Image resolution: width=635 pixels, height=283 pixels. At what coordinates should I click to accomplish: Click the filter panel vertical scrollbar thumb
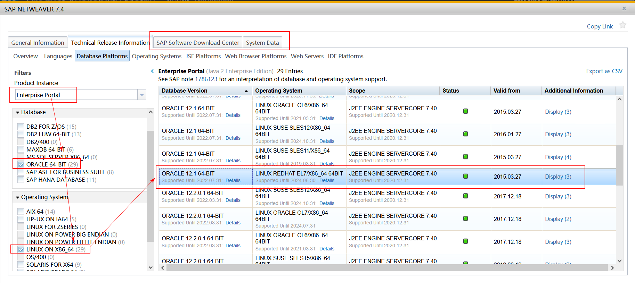point(150,186)
